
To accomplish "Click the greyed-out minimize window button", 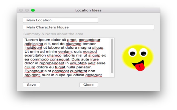I will (x=27, y=10).
